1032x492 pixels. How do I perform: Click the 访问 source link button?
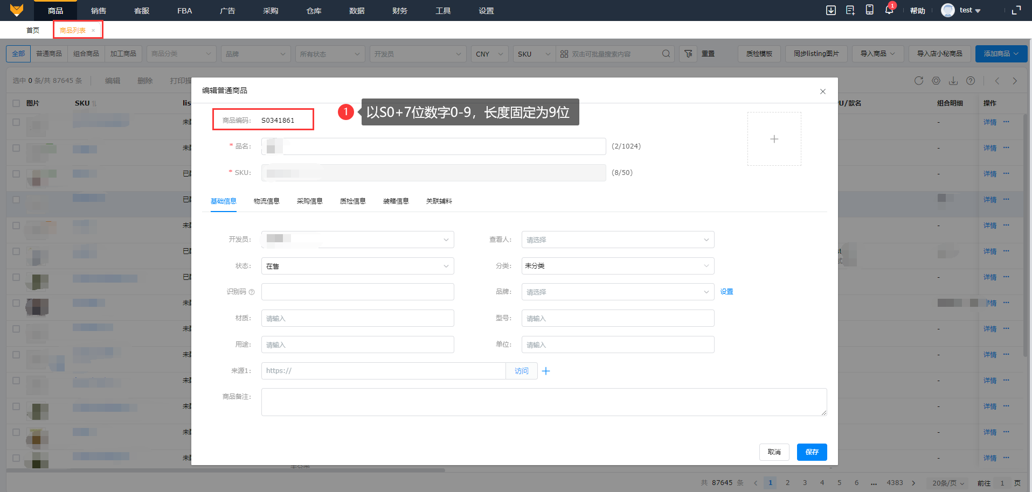click(522, 371)
